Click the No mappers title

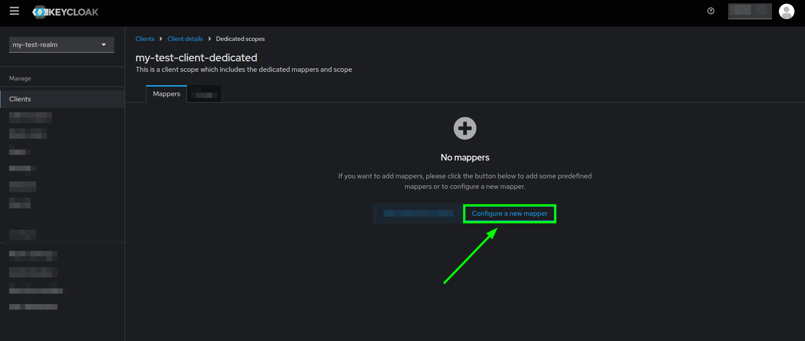465,157
